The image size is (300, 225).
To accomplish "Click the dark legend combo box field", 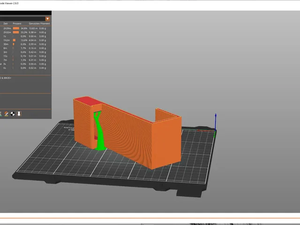I will tap(22, 19).
